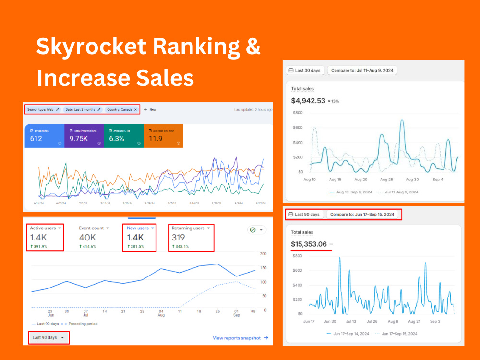Click the Total sales heading above $15,353.06
The image size is (480, 360).
(302, 232)
